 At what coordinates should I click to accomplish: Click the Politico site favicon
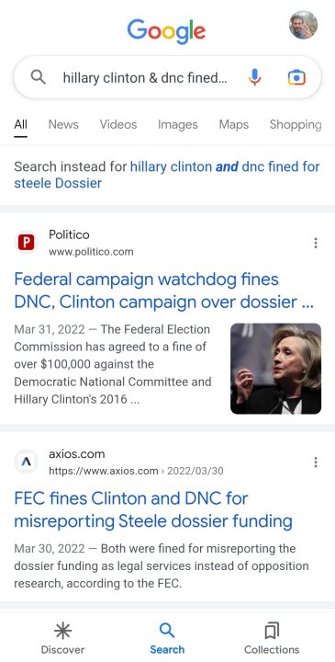[x=26, y=243]
